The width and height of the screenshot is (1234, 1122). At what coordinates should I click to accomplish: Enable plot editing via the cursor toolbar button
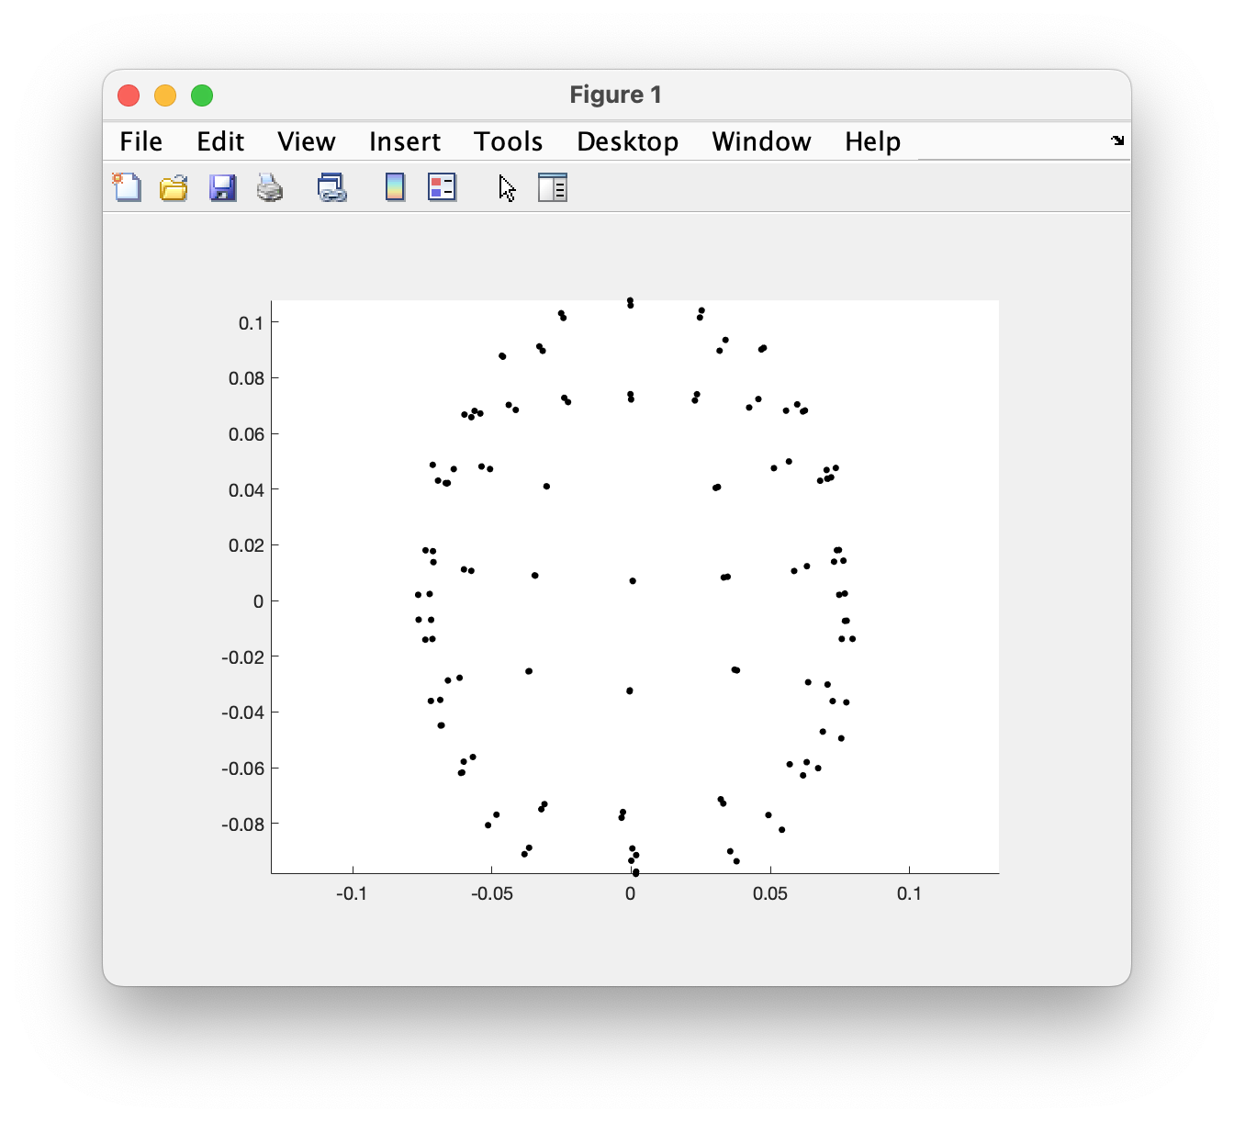coord(506,187)
